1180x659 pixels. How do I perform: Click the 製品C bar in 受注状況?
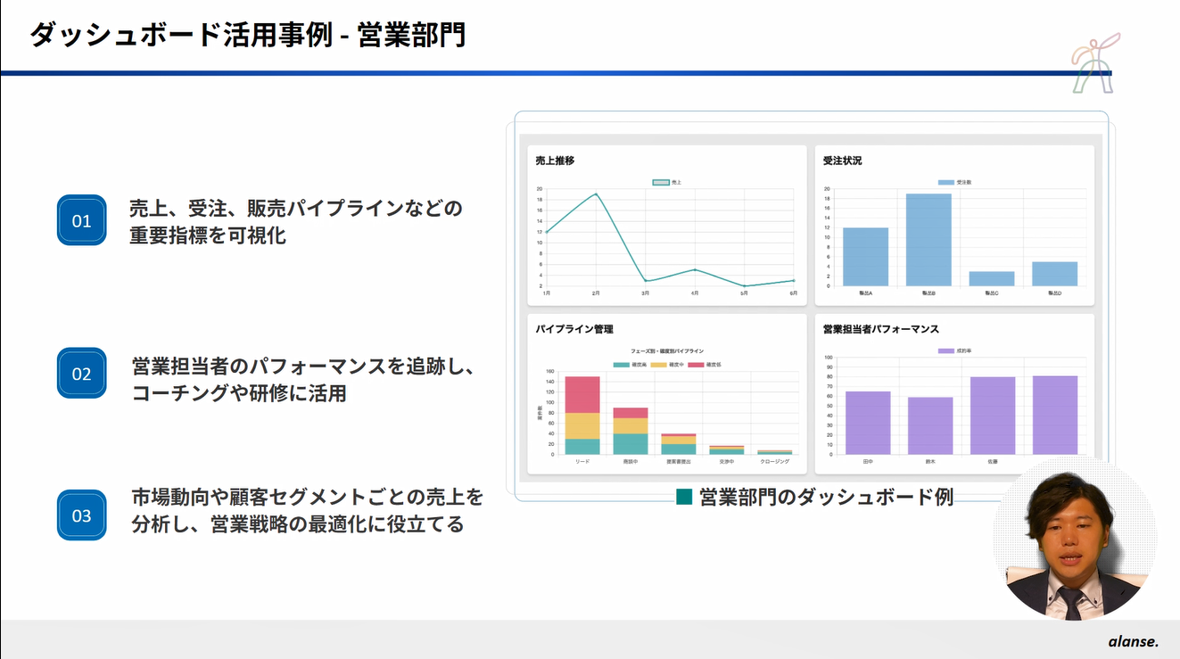[992, 278]
